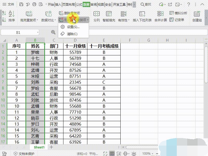The height and width of the screenshot is (156, 208).
Task: Open the B1 name box dropdown
Action: click(x=38, y=32)
